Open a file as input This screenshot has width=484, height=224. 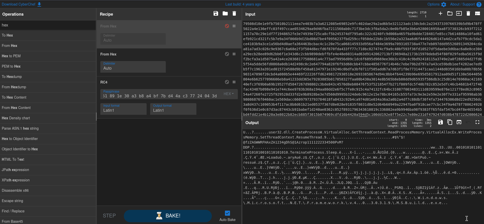coord(459,14)
